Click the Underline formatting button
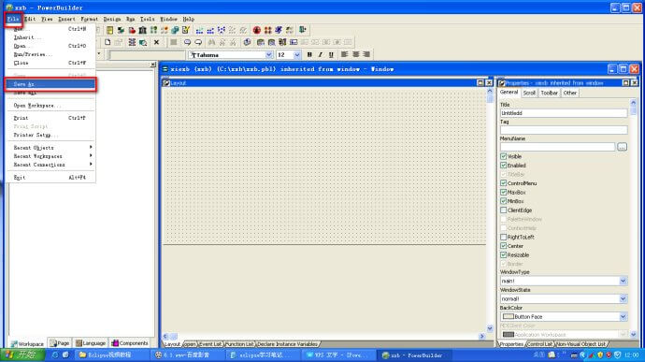 pos(331,55)
